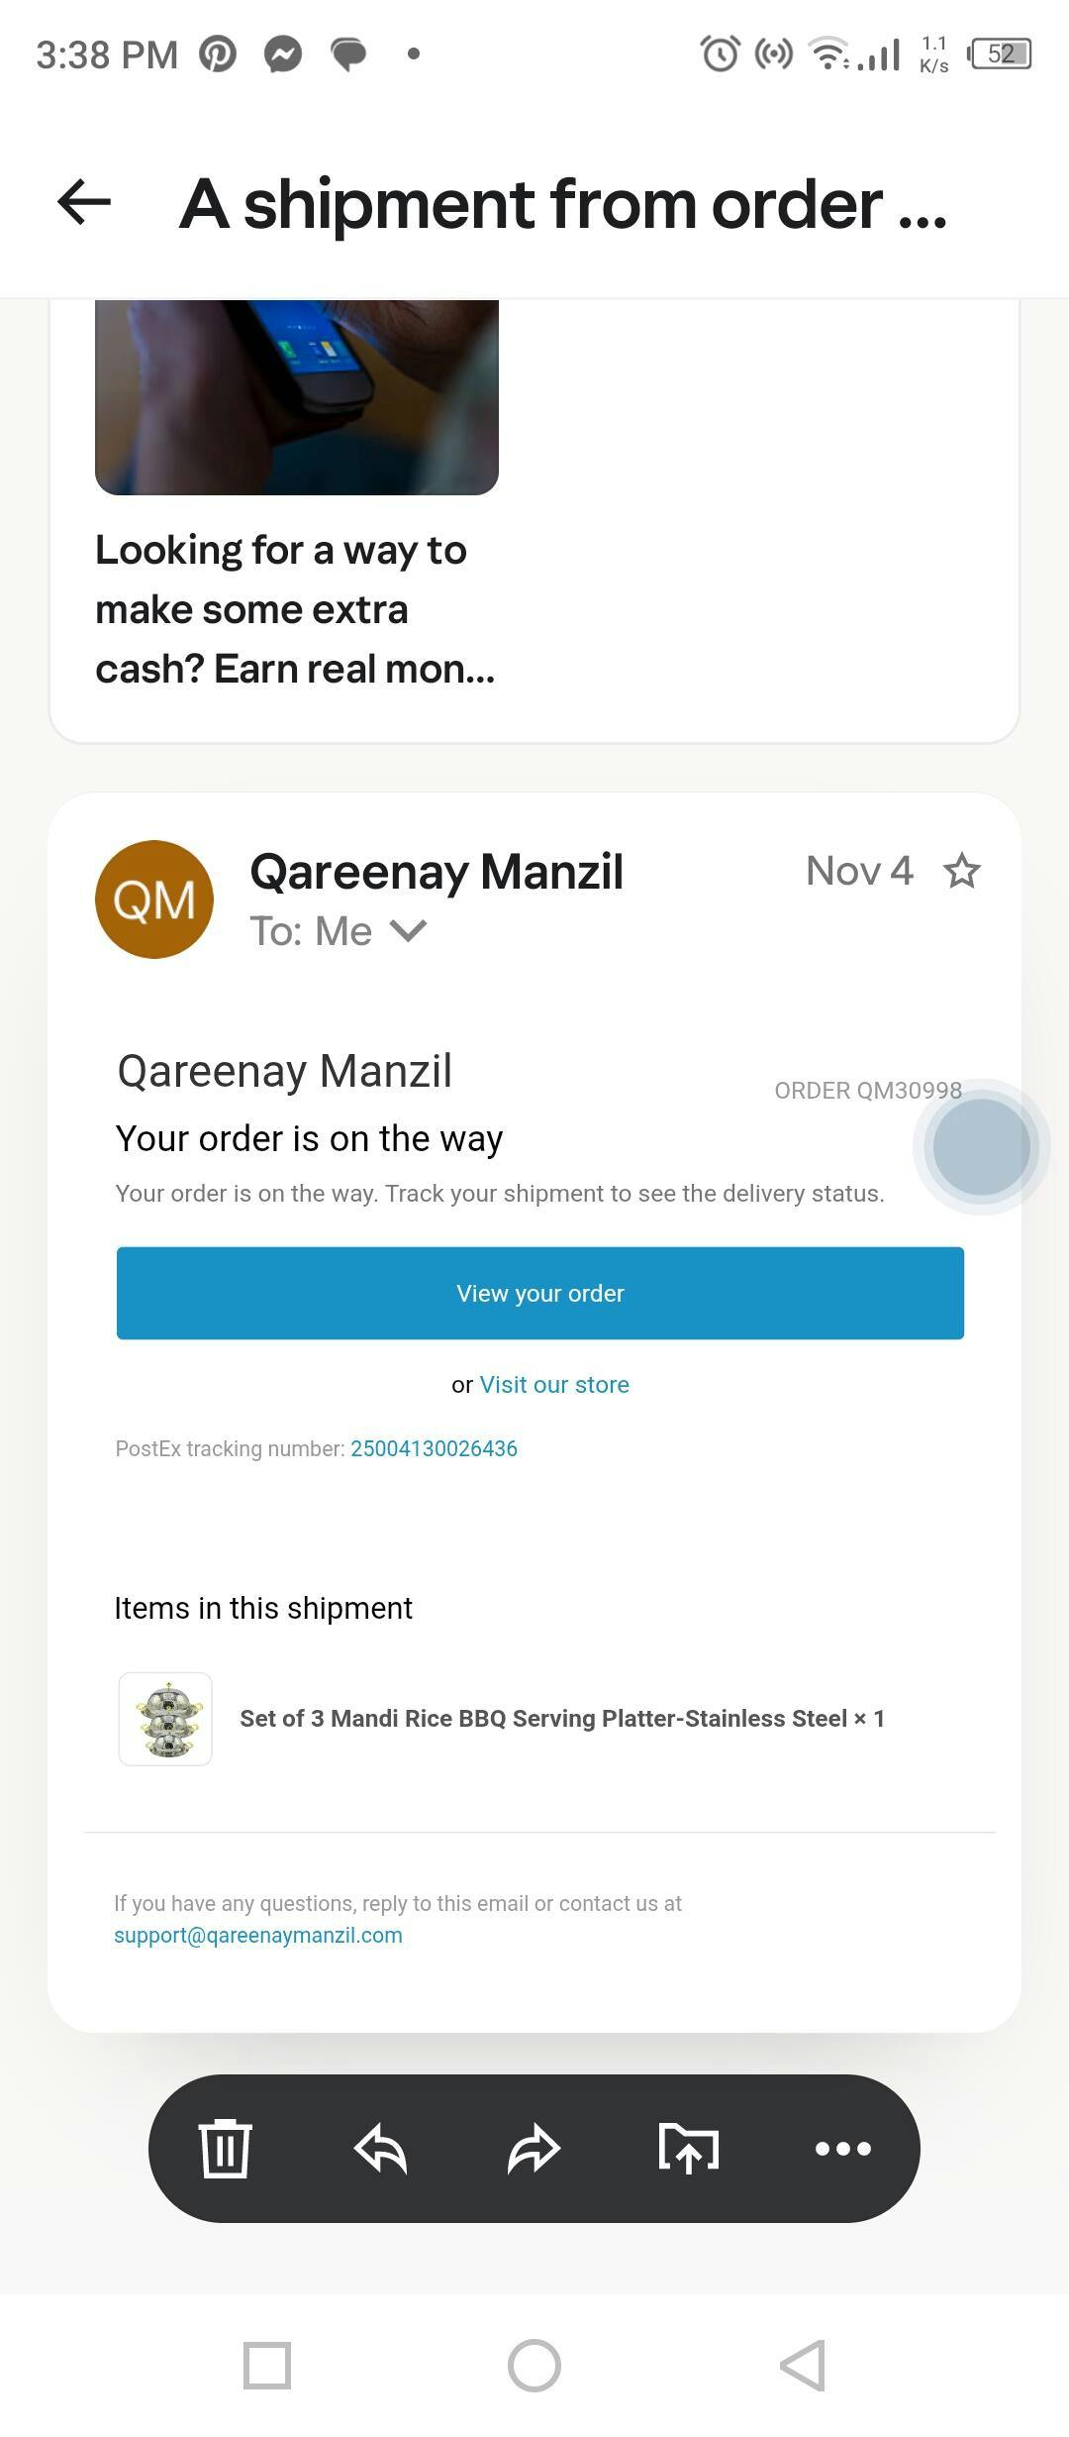
Task: Forward the email
Action: [534, 2149]
